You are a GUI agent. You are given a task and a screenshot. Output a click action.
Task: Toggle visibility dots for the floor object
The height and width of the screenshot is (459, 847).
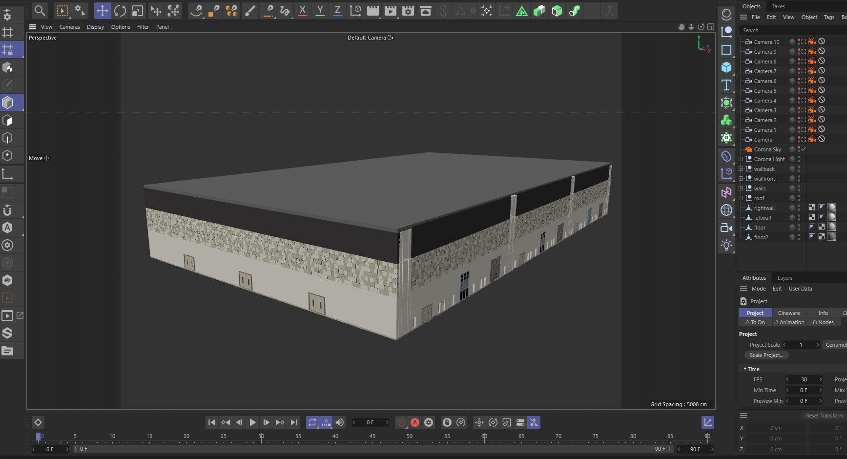click(x=799, y=228)
